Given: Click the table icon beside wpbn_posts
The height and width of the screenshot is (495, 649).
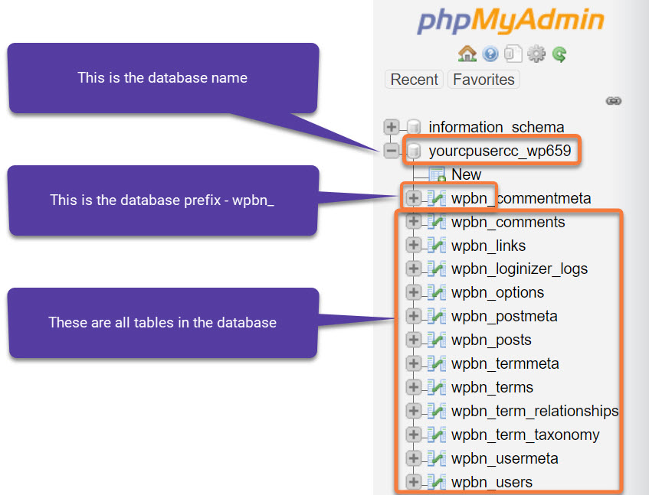Looking at the screenshot, I should 437,340.
